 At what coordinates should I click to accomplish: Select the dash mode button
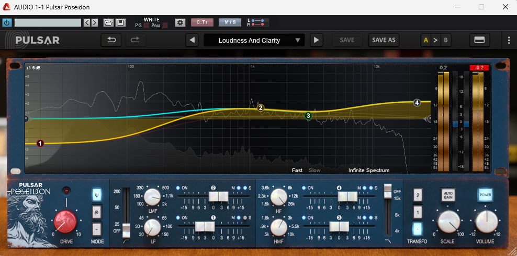97,229
